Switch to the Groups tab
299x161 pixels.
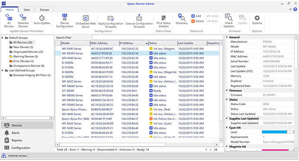click(45, 10)
